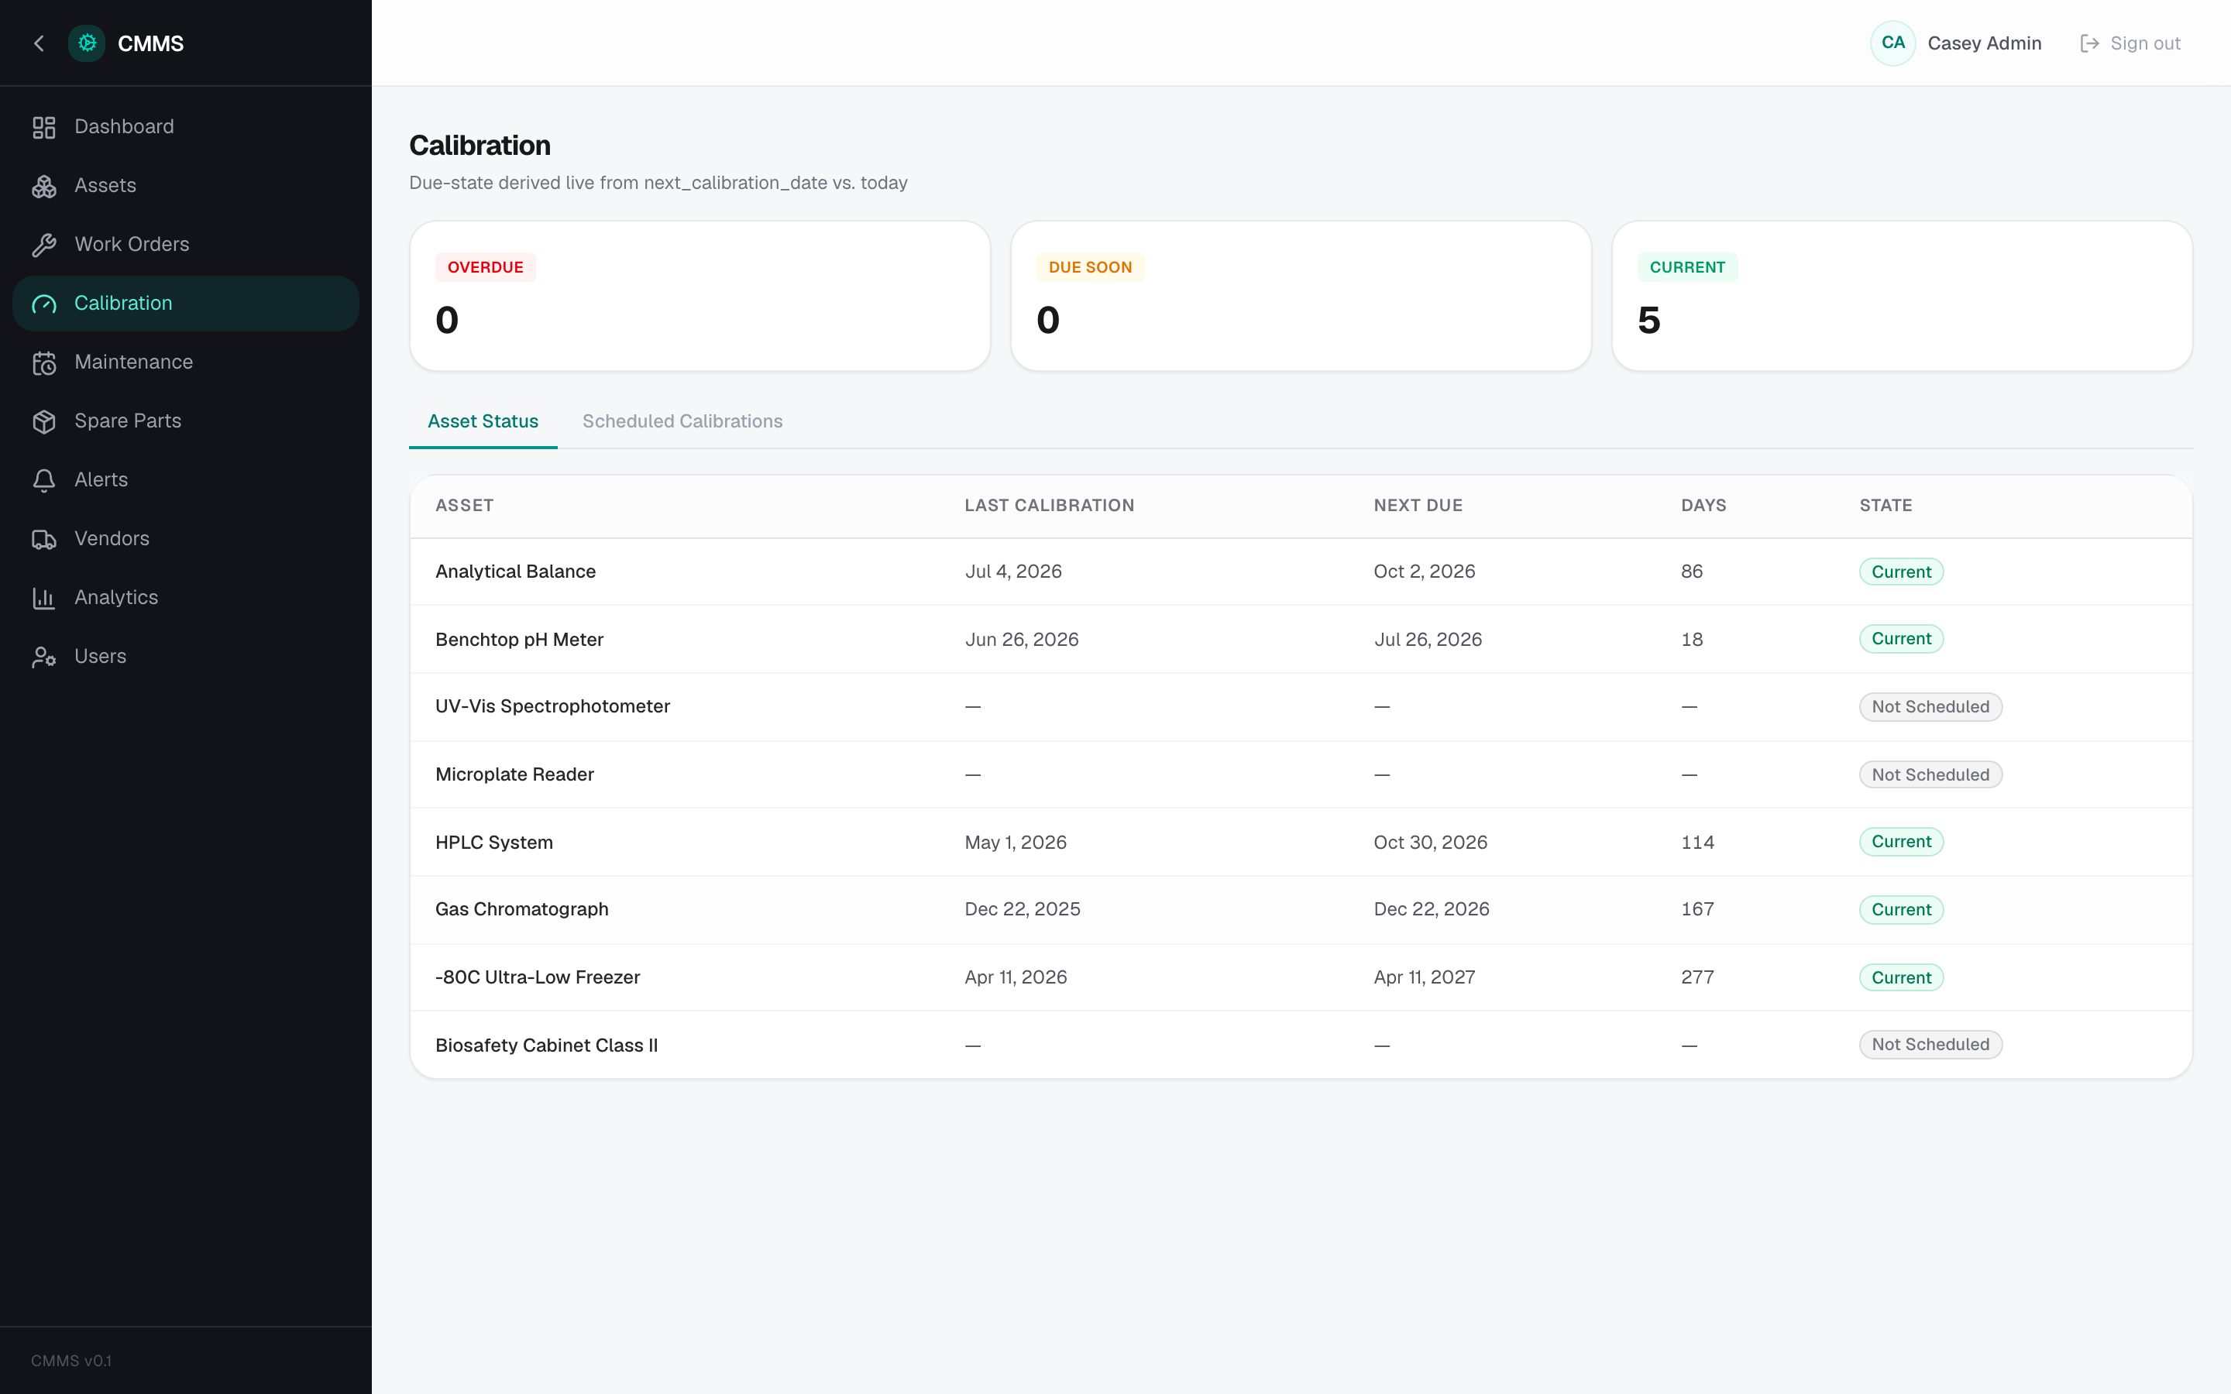Screen dimensions: 2231x1394
Task: Click the Calibration gauge icon
Action: [x=44, y=304]
